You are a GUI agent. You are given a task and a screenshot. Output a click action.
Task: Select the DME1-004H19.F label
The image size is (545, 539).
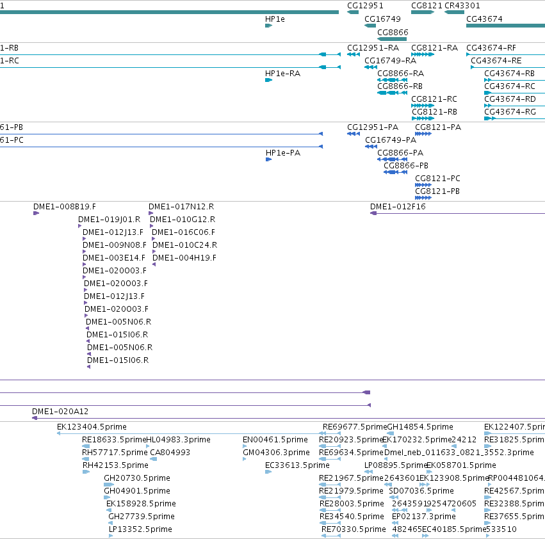[184, 258]
